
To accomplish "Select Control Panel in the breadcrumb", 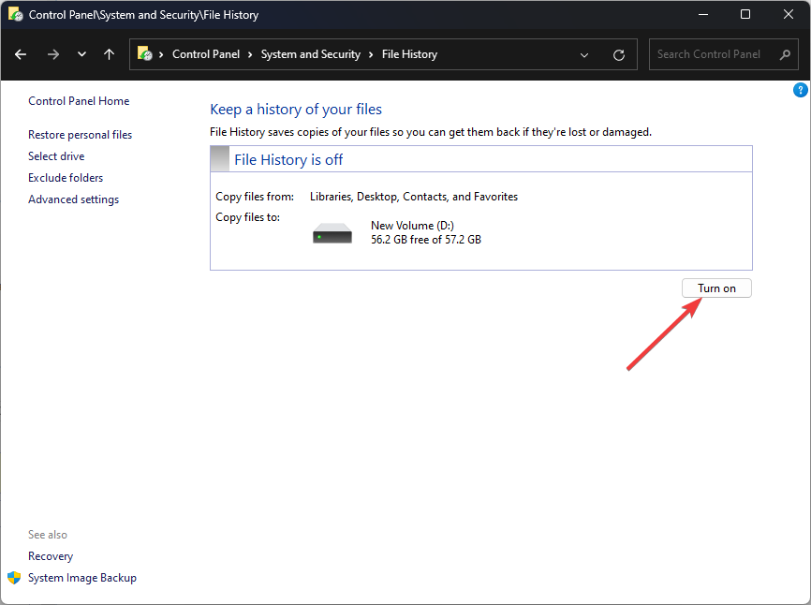I will click(x=206, y=54).
